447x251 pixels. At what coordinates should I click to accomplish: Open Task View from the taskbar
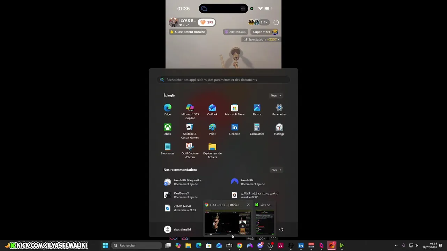pyautogui.click(x=168, y=245)
